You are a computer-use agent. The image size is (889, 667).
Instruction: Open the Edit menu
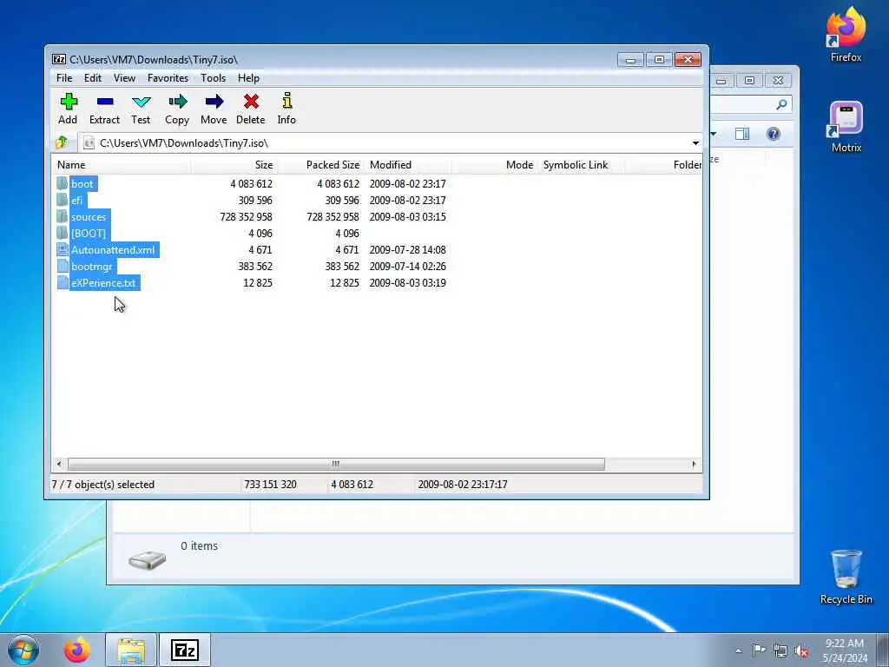[x=93, y=77]
